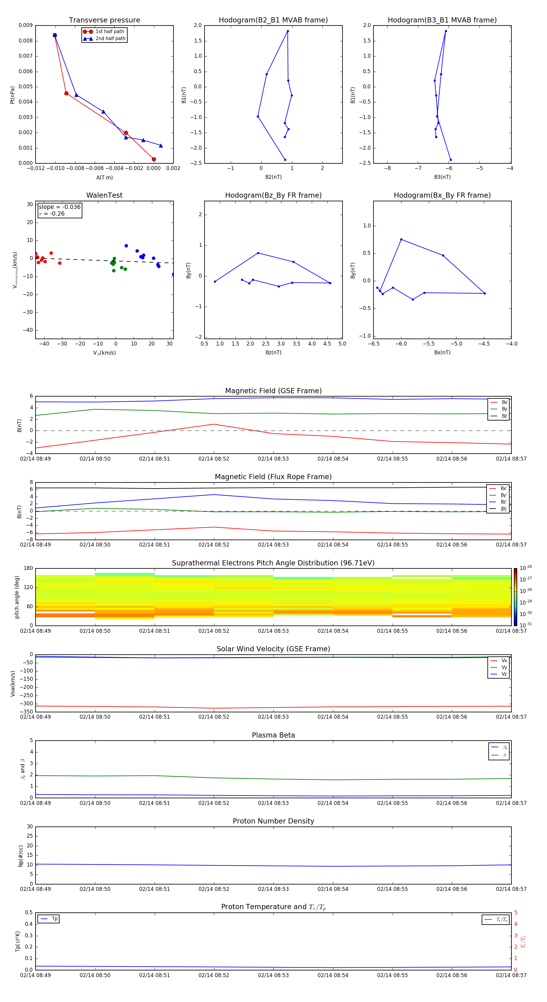Click the 'Pt(nPa)' y-axis label
547x1002 pixels.
tap(12, 95)
